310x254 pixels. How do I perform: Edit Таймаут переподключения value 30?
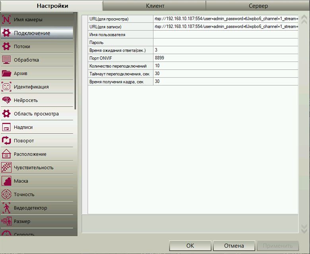tap(226, 73)
